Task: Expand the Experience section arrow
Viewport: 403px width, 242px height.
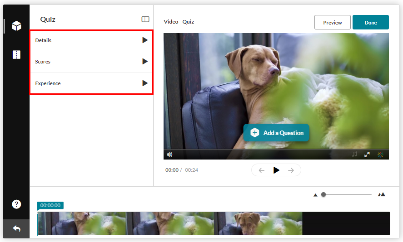Action: coord(145,83)
